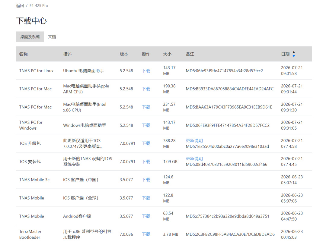Select size value 231.57 MB
Image resolution: width=326 pixels, height=245 pixels.
(169, 107)
